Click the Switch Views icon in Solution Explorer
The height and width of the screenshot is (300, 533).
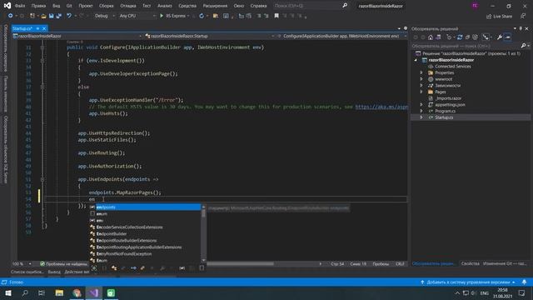439,37
